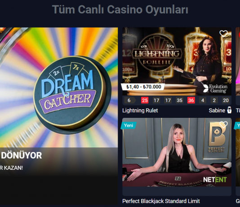Click the roulette result number 35
The height and width of the screenshot is (207, 240).
coord(179,100)
